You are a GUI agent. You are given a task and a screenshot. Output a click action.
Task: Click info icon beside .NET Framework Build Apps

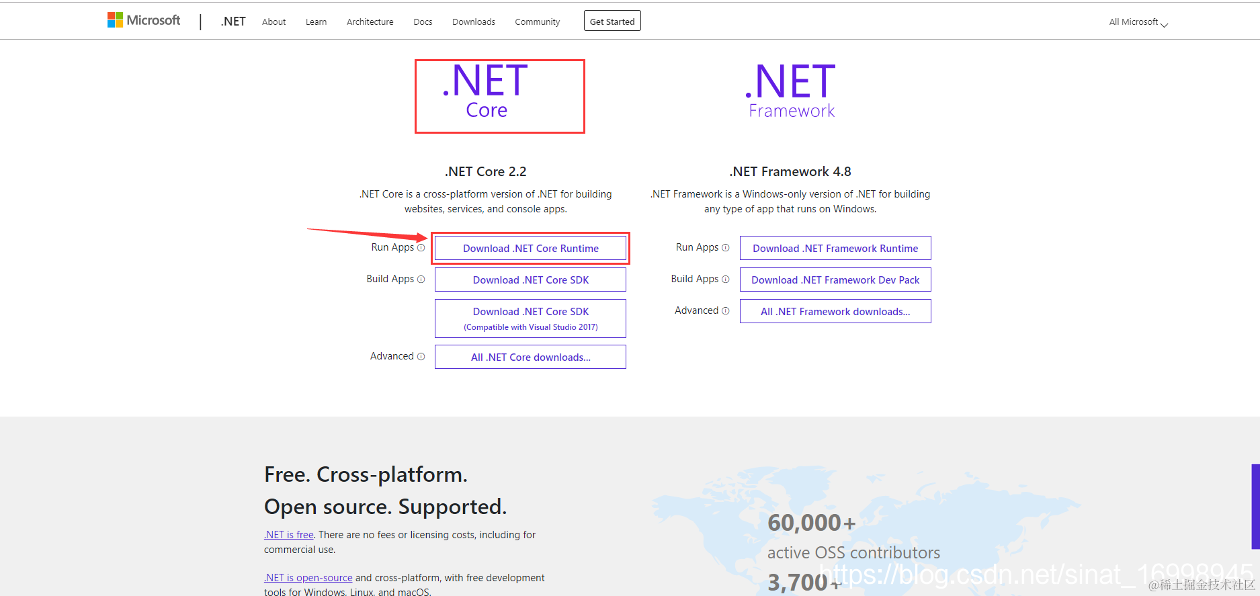tap(726, 280)
